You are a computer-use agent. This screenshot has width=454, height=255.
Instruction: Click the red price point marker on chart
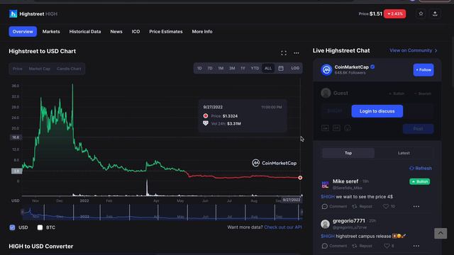point(300,178)
